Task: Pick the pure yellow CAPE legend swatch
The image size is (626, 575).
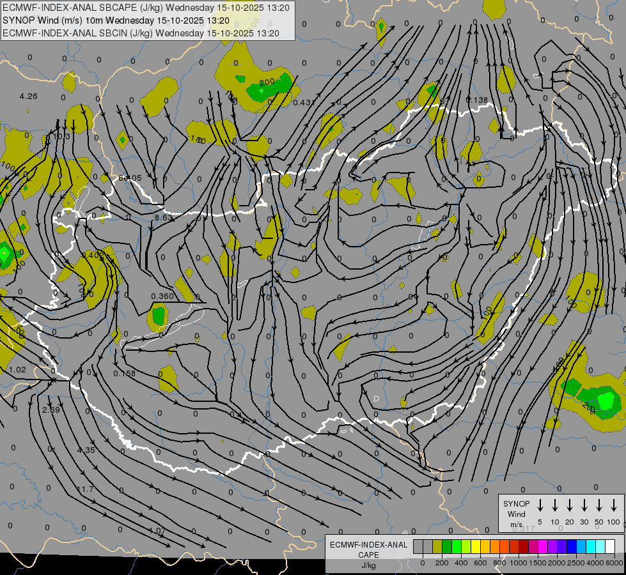Action: [x=476, y=546]
